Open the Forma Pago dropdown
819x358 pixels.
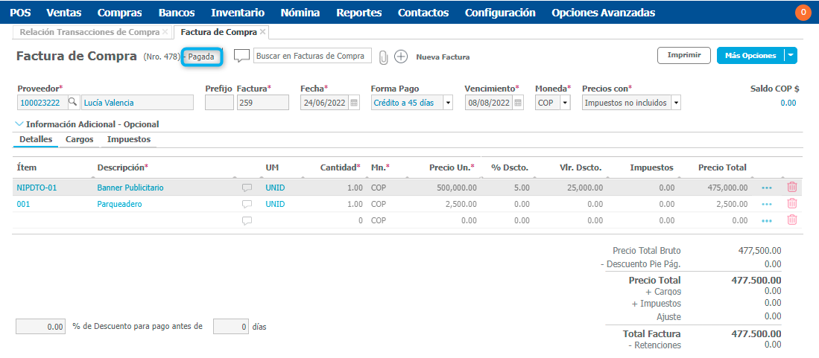(x=448, y=103)
